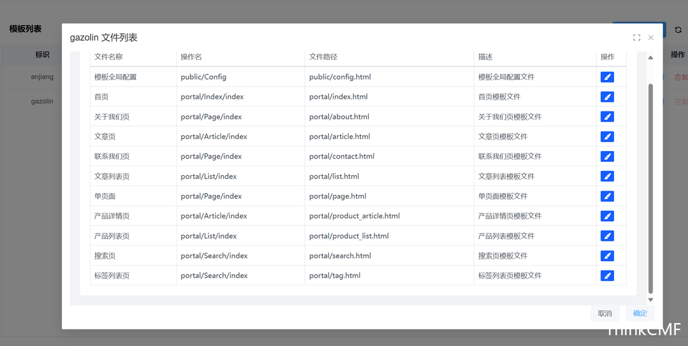Click edit icon in 联系我们页 row
The image size is (688, 346).
tap(607, 156)
